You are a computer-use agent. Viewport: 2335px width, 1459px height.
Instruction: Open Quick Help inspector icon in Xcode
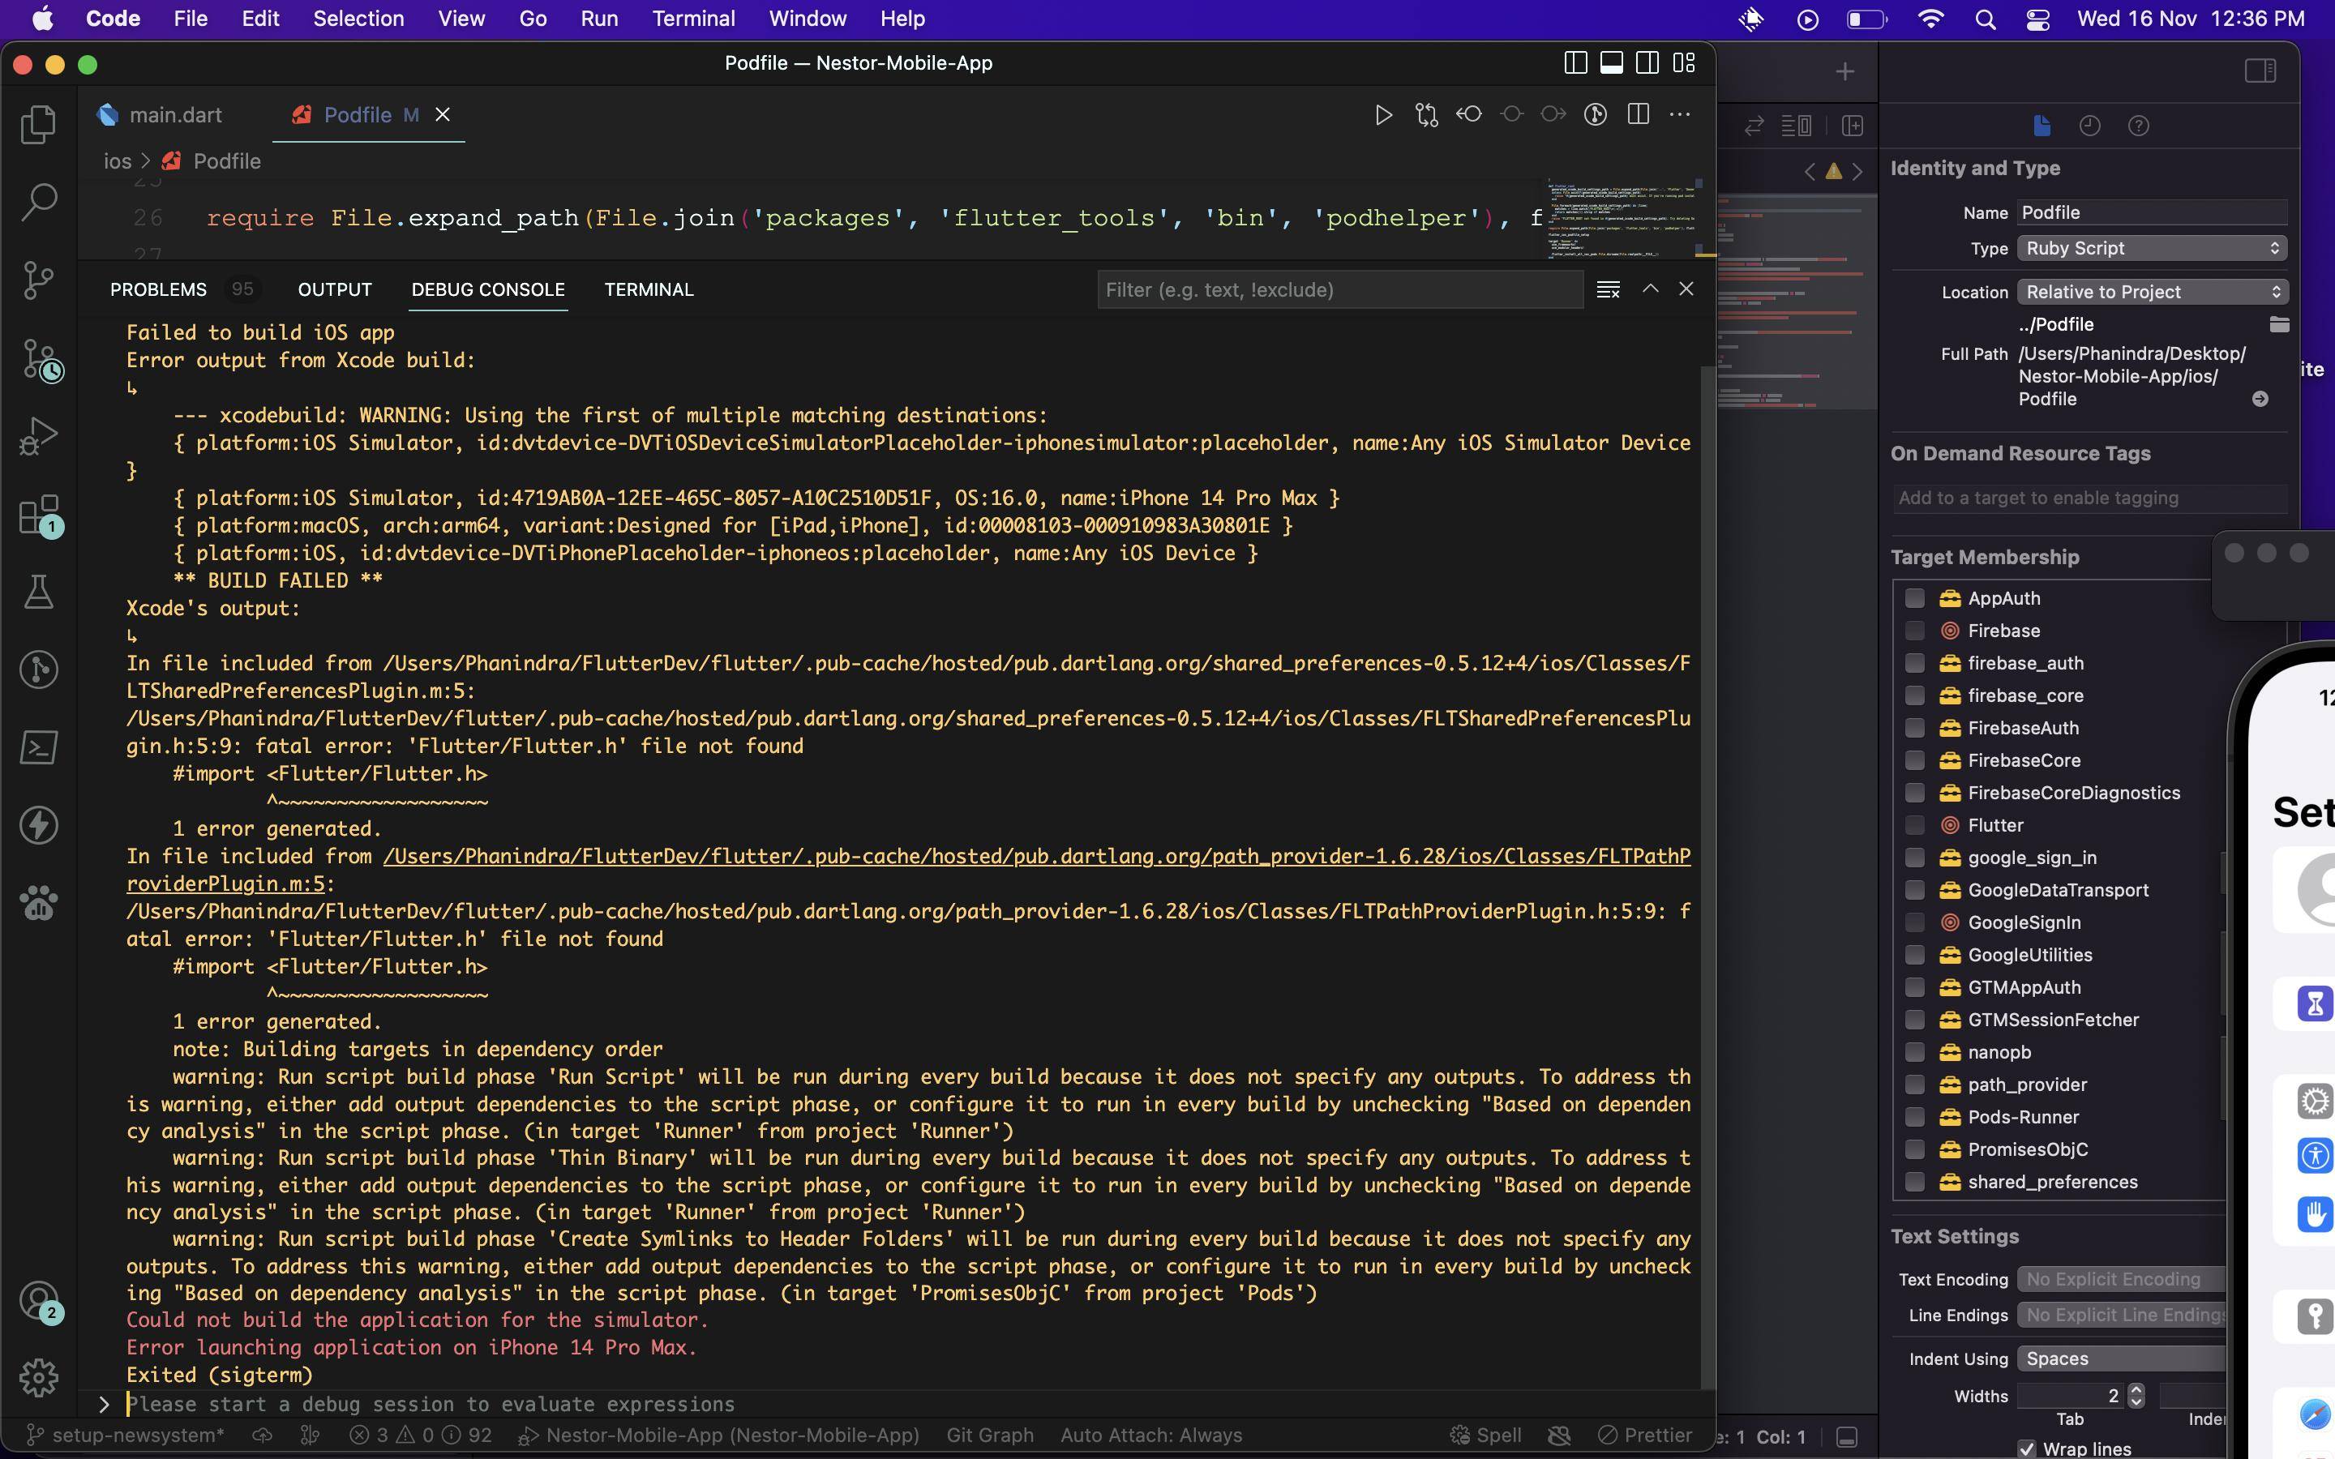point(2138,126)
